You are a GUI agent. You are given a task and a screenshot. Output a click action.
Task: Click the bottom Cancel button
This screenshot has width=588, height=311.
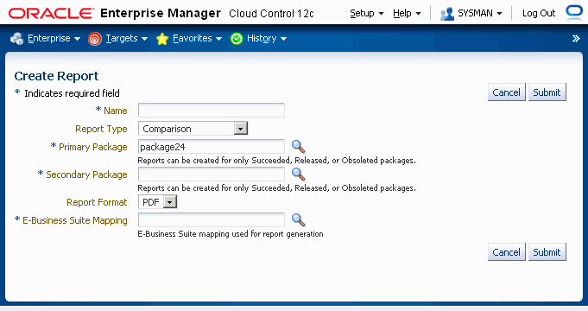coord(506,252)
